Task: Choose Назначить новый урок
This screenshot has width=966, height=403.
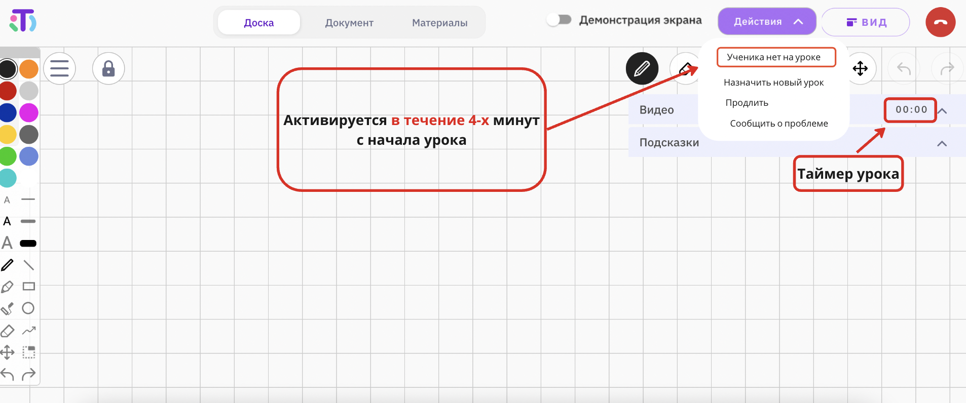Action: point(773,83)
